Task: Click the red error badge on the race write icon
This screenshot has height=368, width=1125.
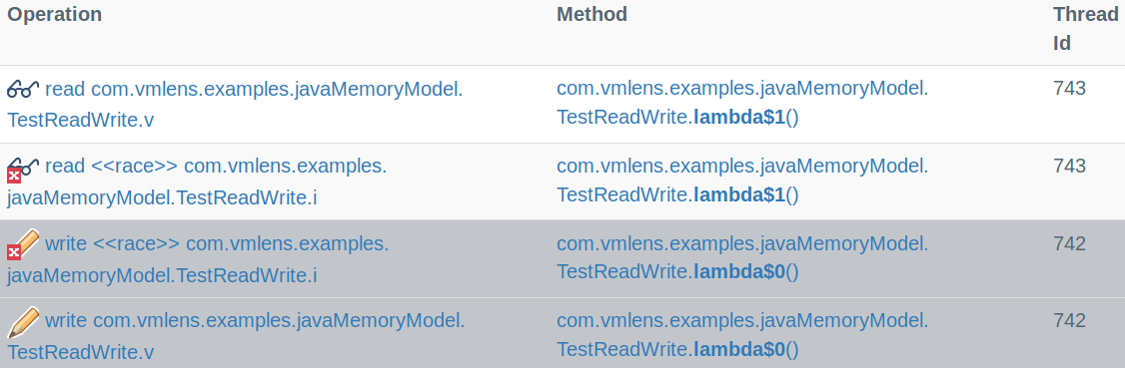Action: tap(14, 252)
